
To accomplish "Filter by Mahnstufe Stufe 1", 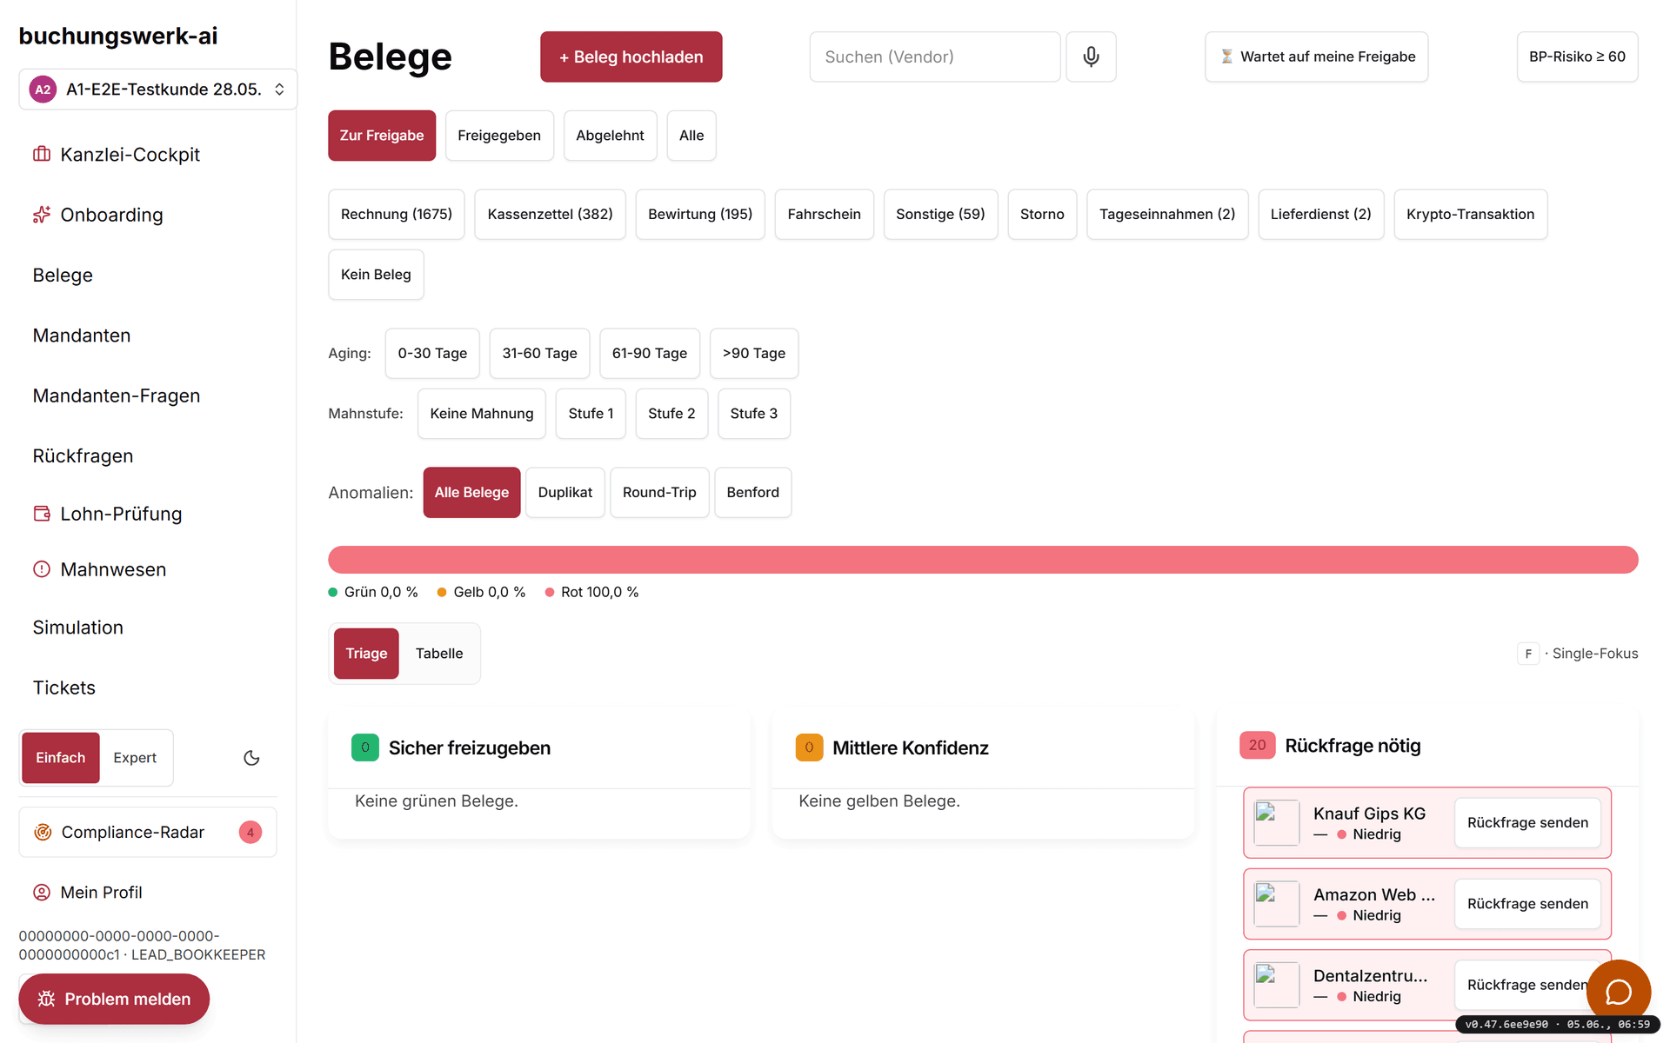I will [x=591, y=414].
